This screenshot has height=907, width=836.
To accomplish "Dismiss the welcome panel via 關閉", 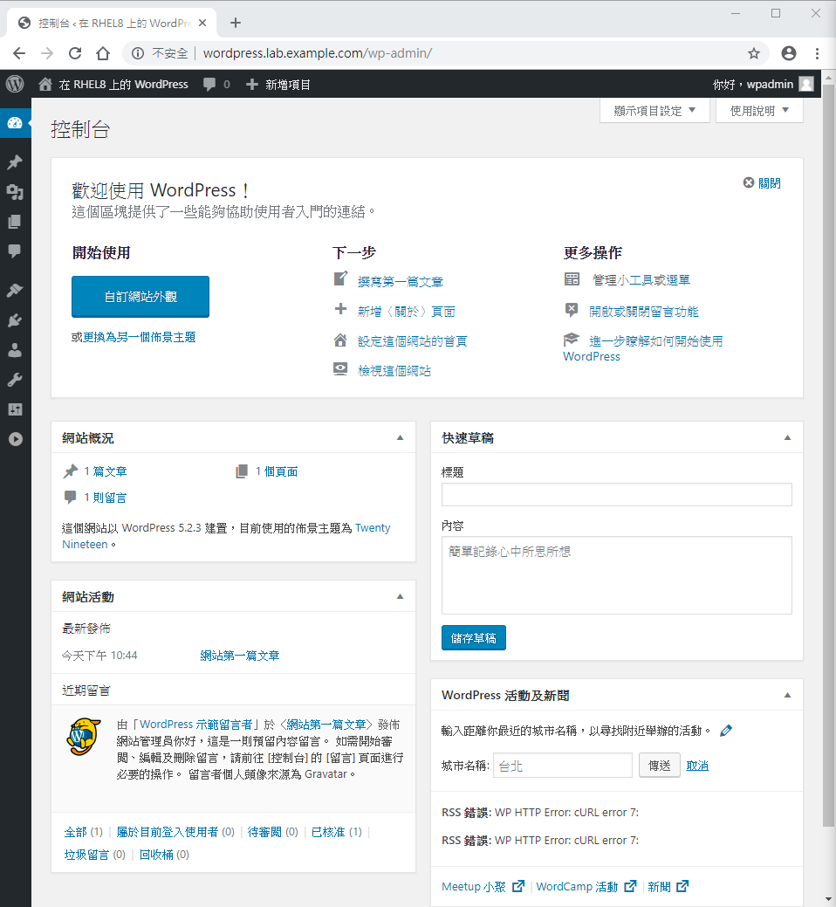I will pyautogui.click(x=762, y=182).
